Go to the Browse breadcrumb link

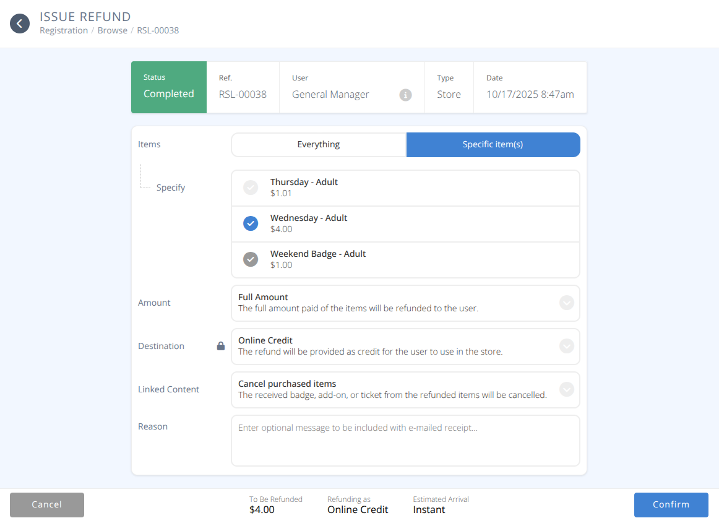[x=112, y=30]
